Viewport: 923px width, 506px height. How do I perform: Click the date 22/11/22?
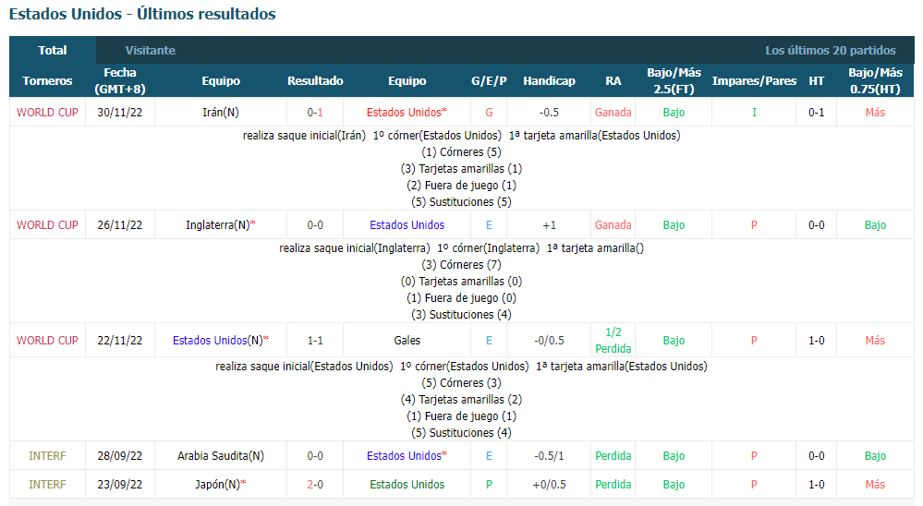tap(120, 340)
